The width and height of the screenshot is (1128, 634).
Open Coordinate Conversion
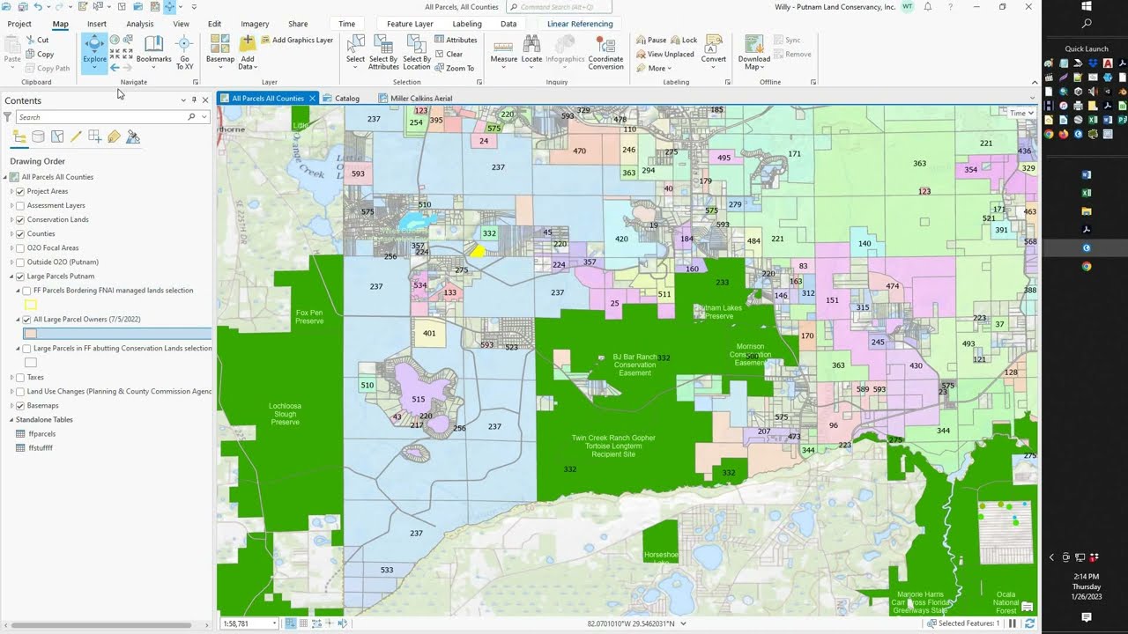click(x=605, y=53)
